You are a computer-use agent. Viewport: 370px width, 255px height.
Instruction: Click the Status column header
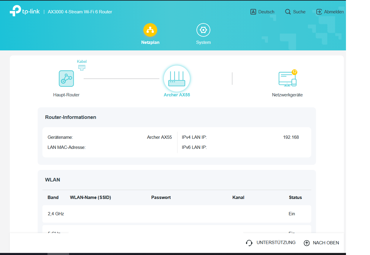(295, 197)
